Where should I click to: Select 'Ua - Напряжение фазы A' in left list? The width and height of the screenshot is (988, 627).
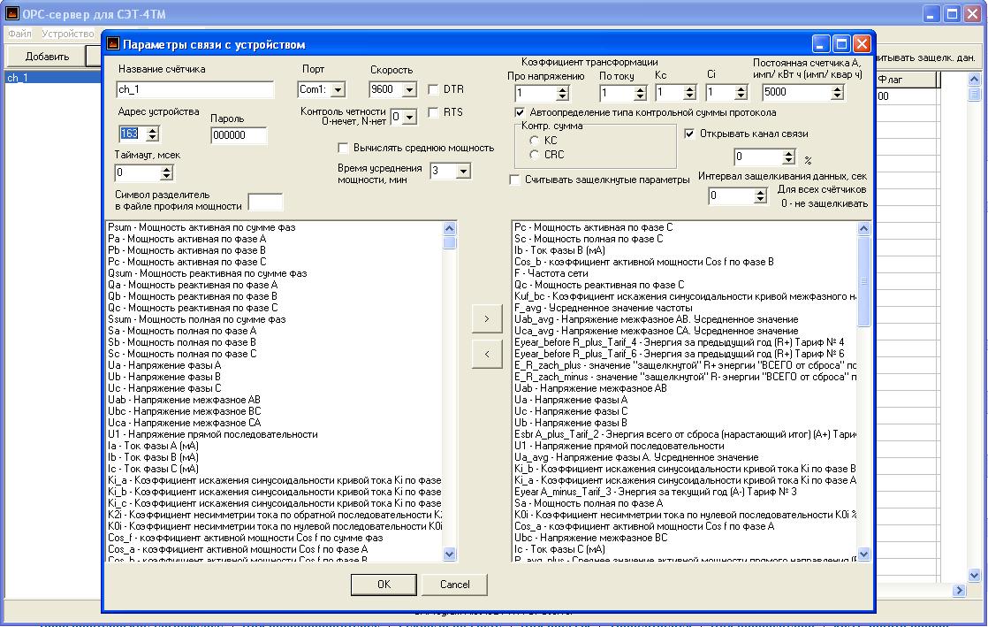coord(164,365)
